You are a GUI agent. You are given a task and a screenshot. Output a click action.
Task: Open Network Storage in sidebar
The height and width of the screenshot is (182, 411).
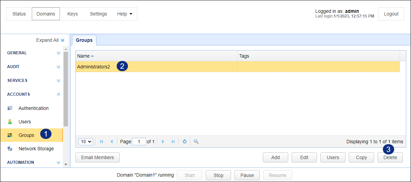pyautogui.click(x=36, y=149)
